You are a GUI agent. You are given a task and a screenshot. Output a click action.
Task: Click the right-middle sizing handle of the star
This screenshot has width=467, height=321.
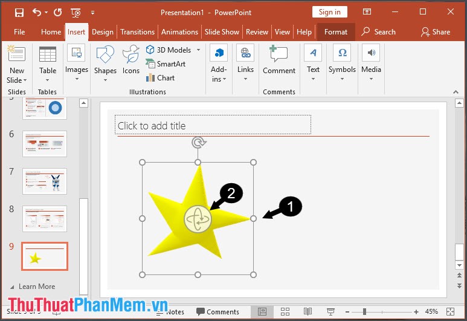pyautogui.click(x=253, y=218)
